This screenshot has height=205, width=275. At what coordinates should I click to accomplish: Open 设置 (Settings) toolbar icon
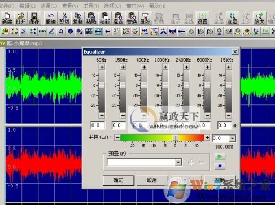[x=202, y=19]
